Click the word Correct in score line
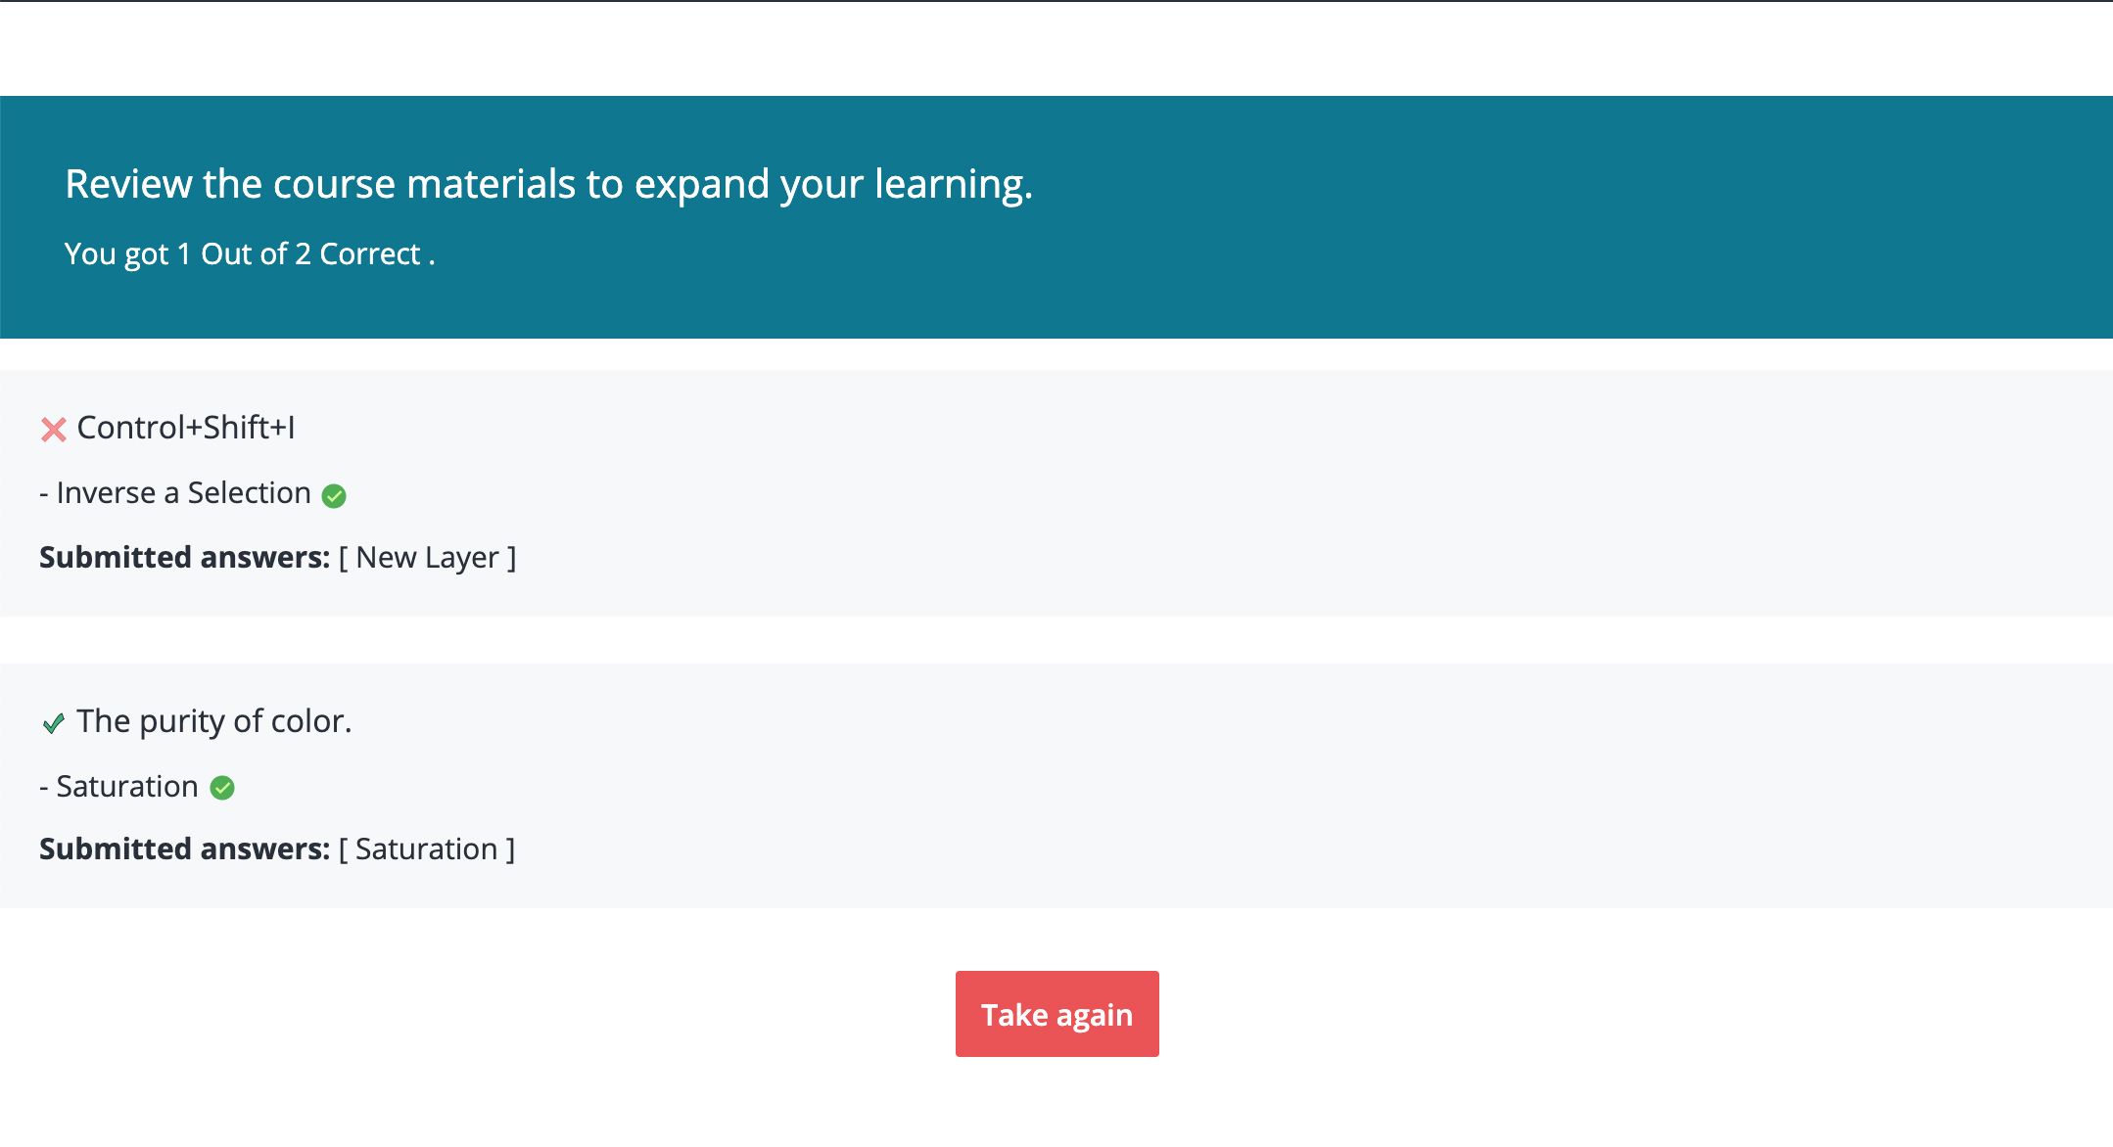The width and height of the screenshot is (2113, 1147). click(x=369, y=254)
